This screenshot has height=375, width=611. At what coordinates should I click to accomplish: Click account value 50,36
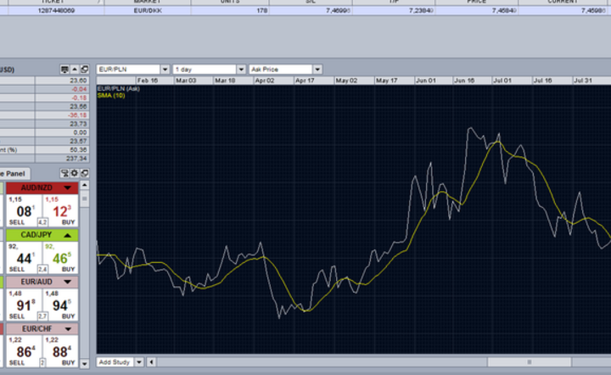click(62, 150)
